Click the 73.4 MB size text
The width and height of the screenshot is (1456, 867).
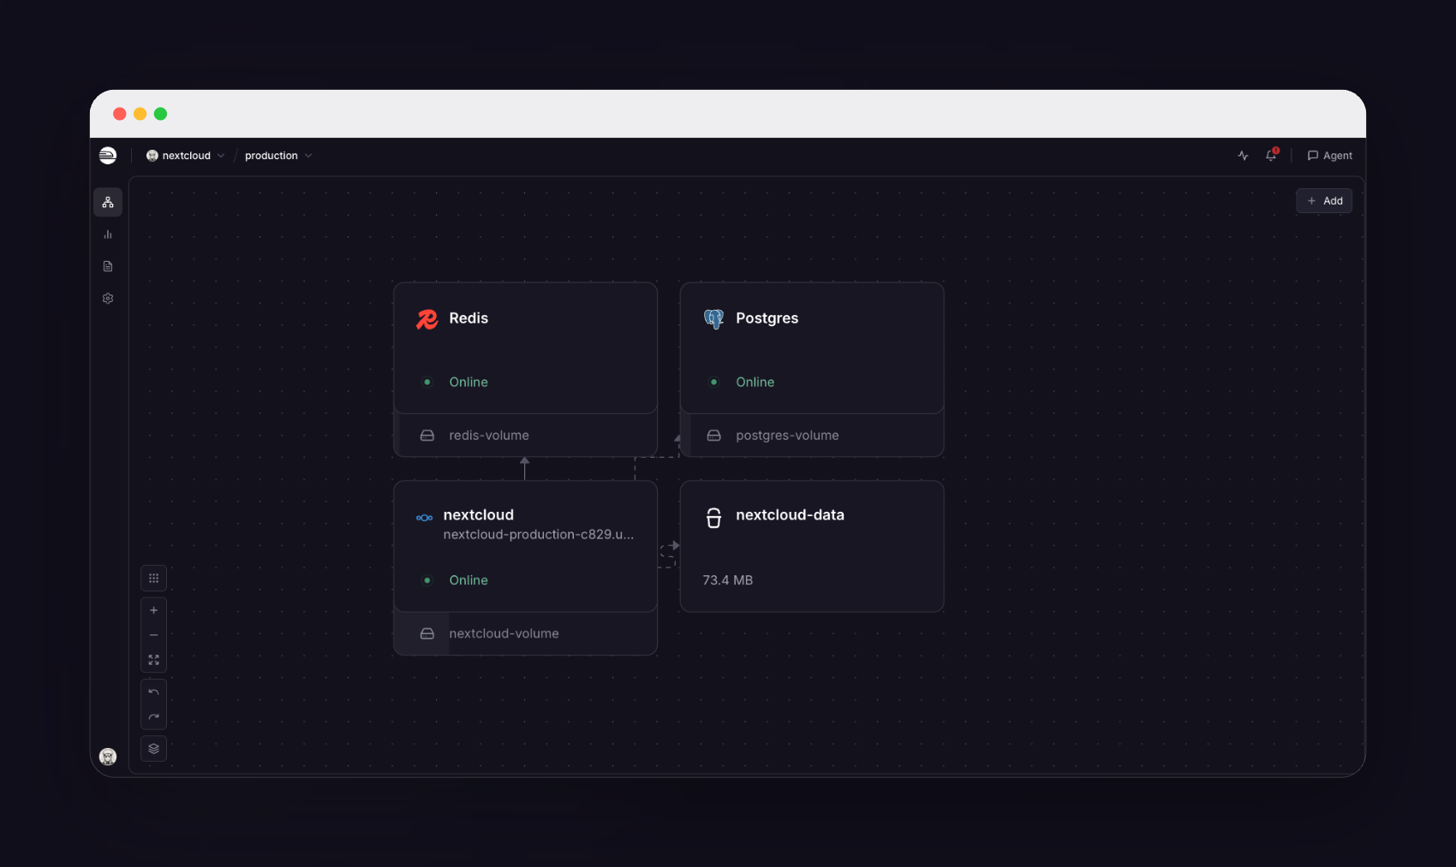pyautogui.click(x=728, y=580)
